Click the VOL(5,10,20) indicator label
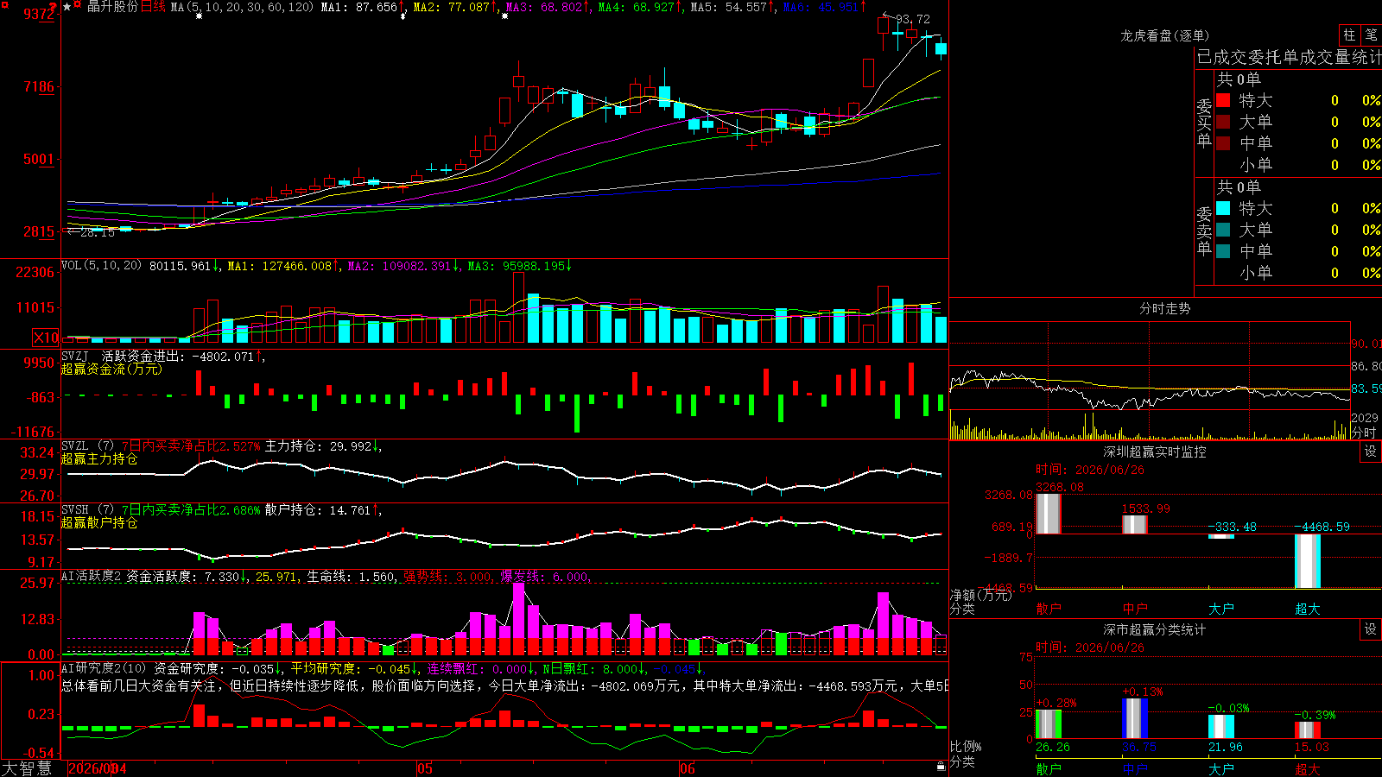Viewport: 1382px width, 777px height. click(x=101, y=266)
